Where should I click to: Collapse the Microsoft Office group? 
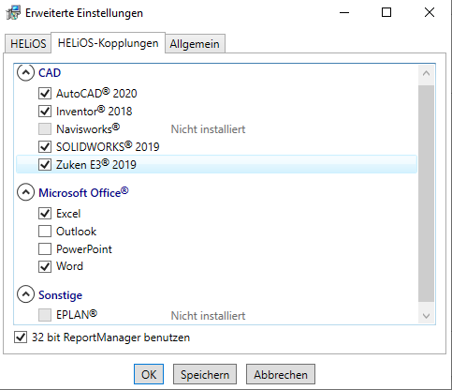(x=25, y=192)
